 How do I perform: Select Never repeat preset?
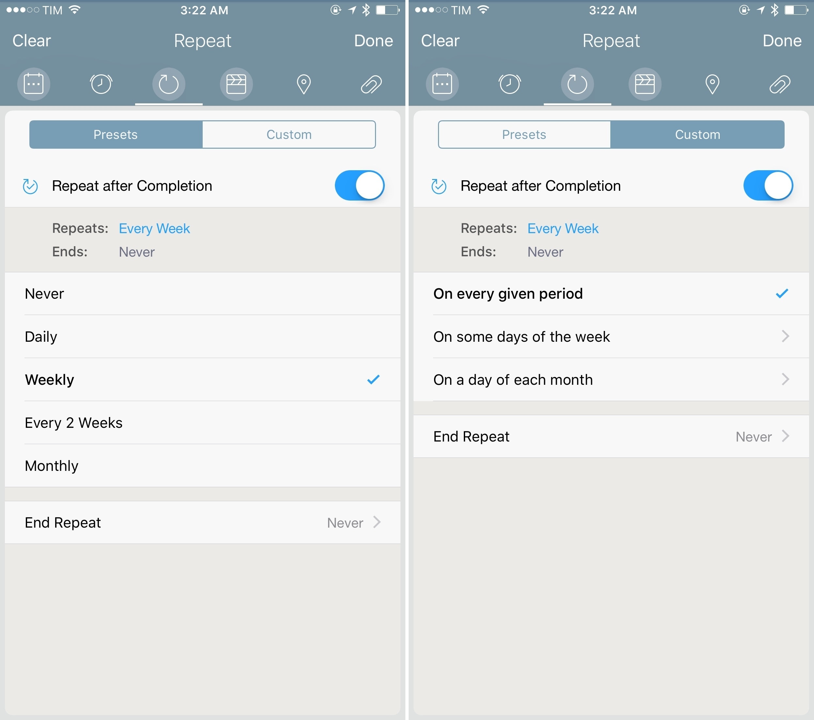(202, 292)
